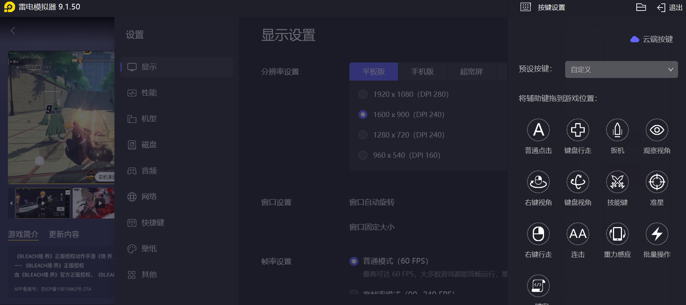Open the 显示 settings section
The width and height of the screenshot is (686, 305).
177,67
